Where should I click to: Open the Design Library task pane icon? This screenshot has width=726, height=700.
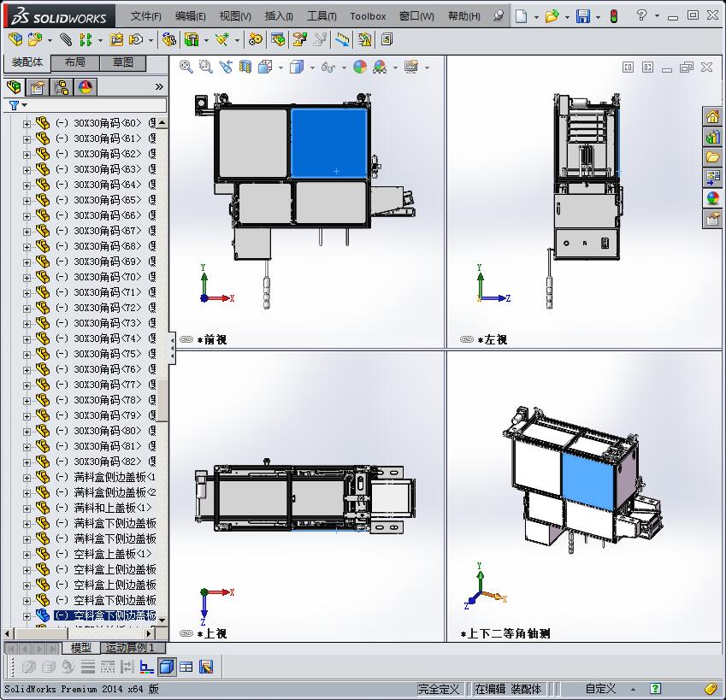pyautogui.click(x=713, y=137)
